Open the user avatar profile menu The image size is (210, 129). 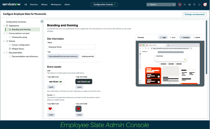(x=205, y=4)
